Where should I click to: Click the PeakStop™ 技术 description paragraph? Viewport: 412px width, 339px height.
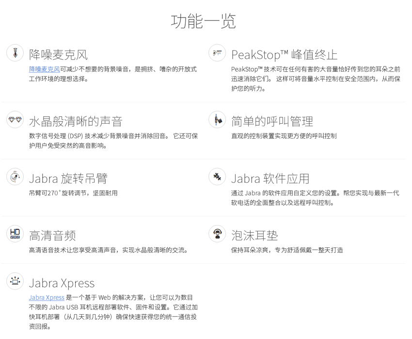coord(316,79)
